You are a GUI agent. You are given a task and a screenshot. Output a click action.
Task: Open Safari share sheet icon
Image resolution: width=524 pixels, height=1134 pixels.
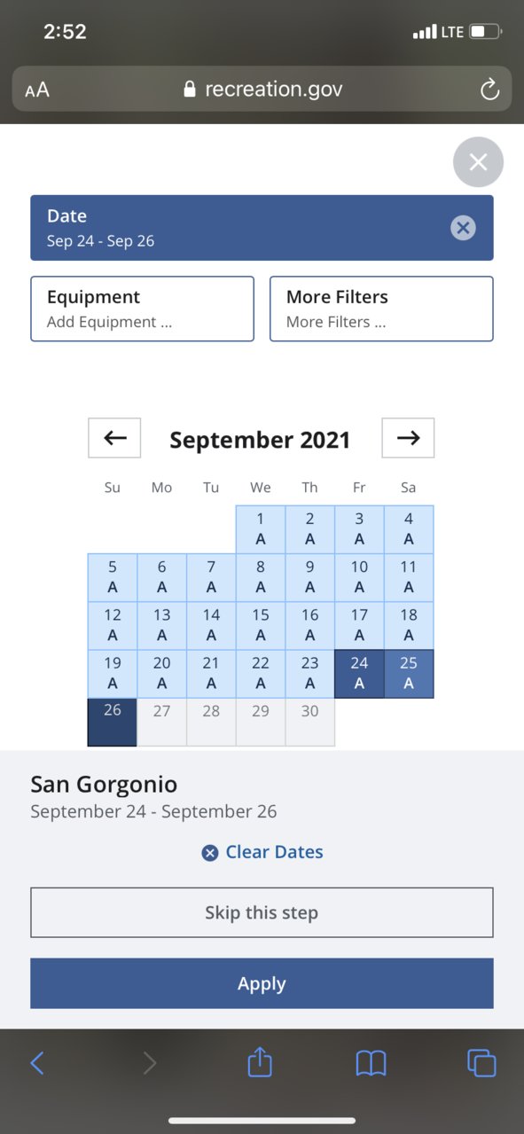pyautogui.click(x=260, y=1061)
